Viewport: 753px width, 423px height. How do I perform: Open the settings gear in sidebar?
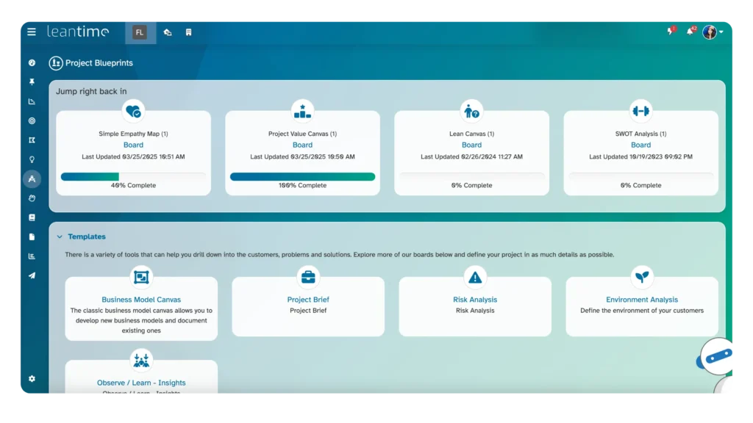point(32,379)
